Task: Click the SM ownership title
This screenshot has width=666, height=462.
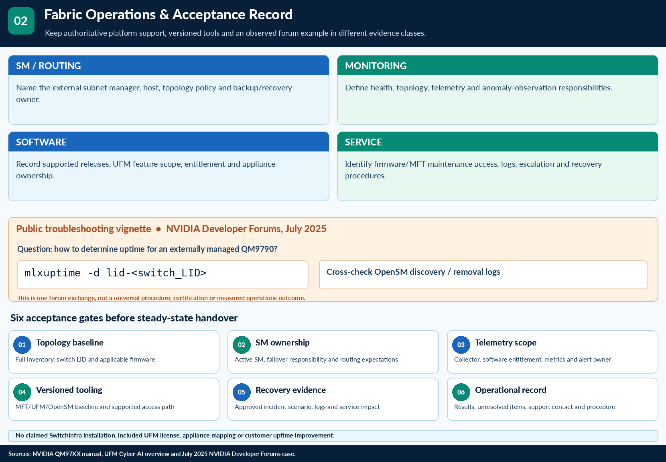Action: 282,343
